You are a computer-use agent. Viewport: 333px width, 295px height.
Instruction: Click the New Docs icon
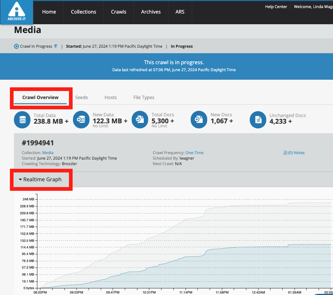pos(199,120)
